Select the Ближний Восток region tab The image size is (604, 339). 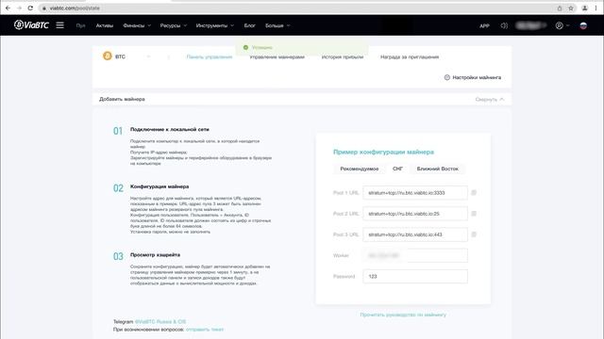(x=437, y=169)
